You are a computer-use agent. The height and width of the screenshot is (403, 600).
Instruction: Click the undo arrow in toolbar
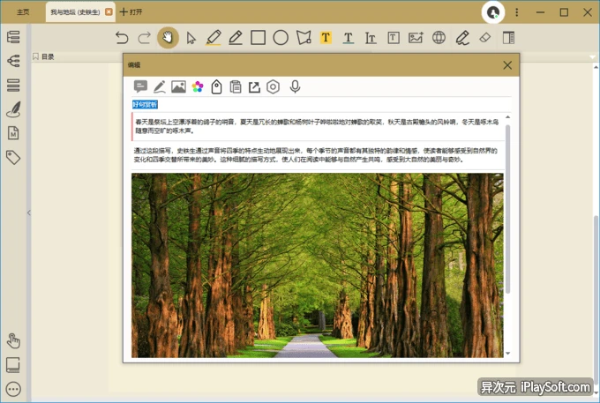(x=122, y=38)
